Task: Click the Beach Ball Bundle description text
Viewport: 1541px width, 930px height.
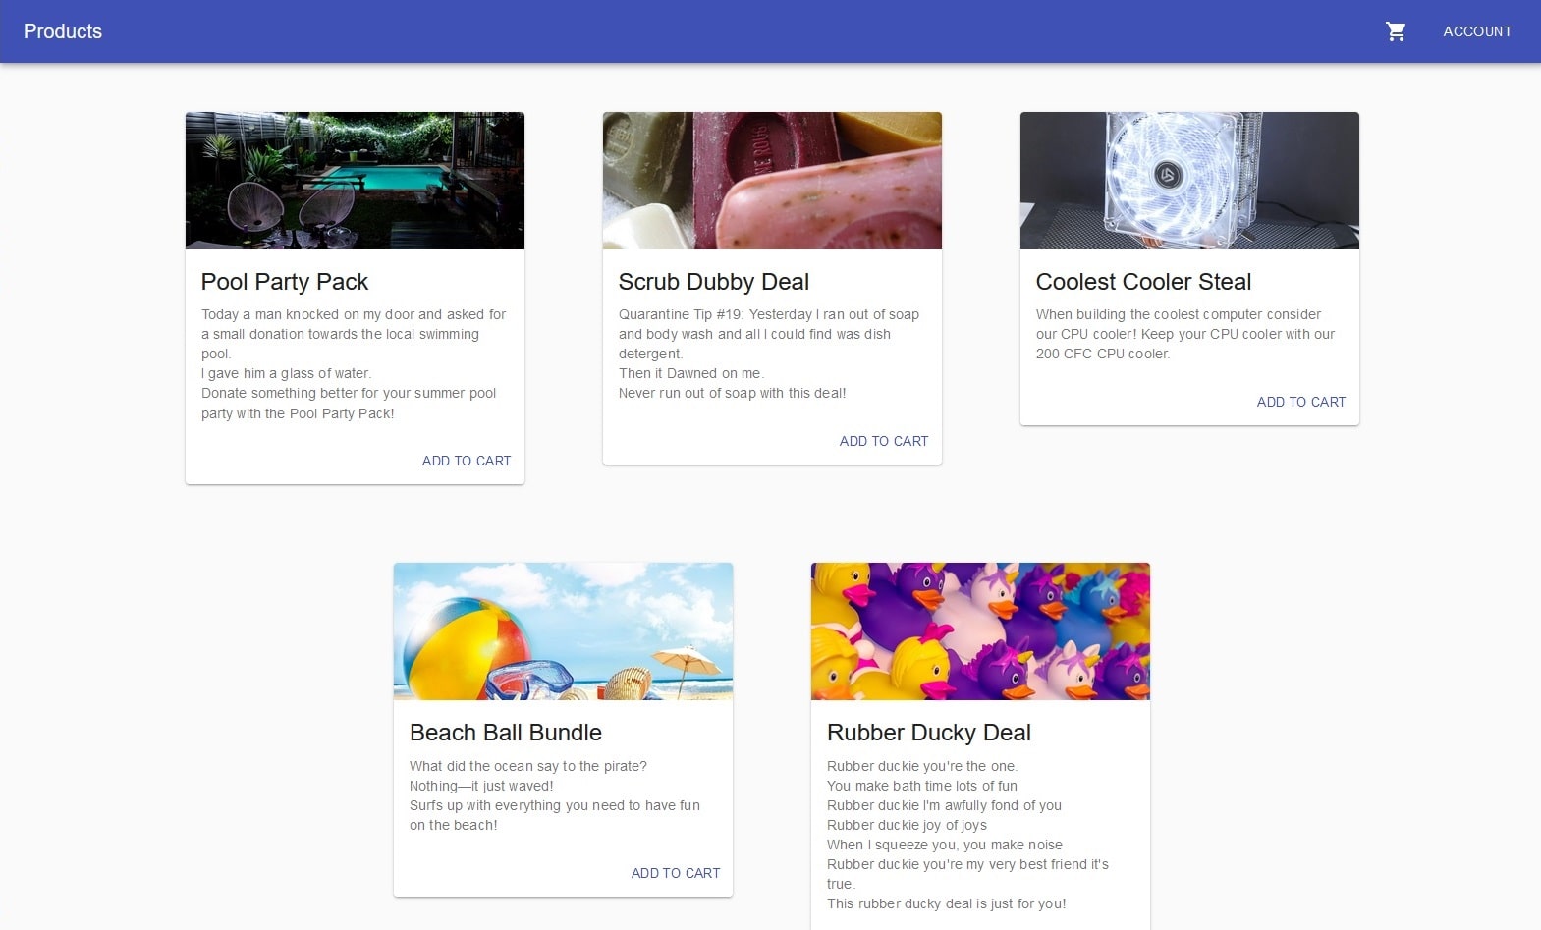Action: pos(554,795)
